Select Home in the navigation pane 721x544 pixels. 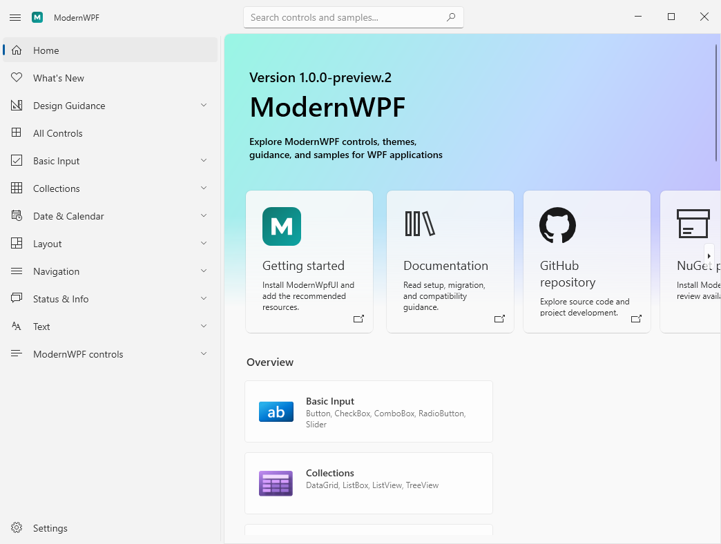pyautogui.click(x=110, y=50)
